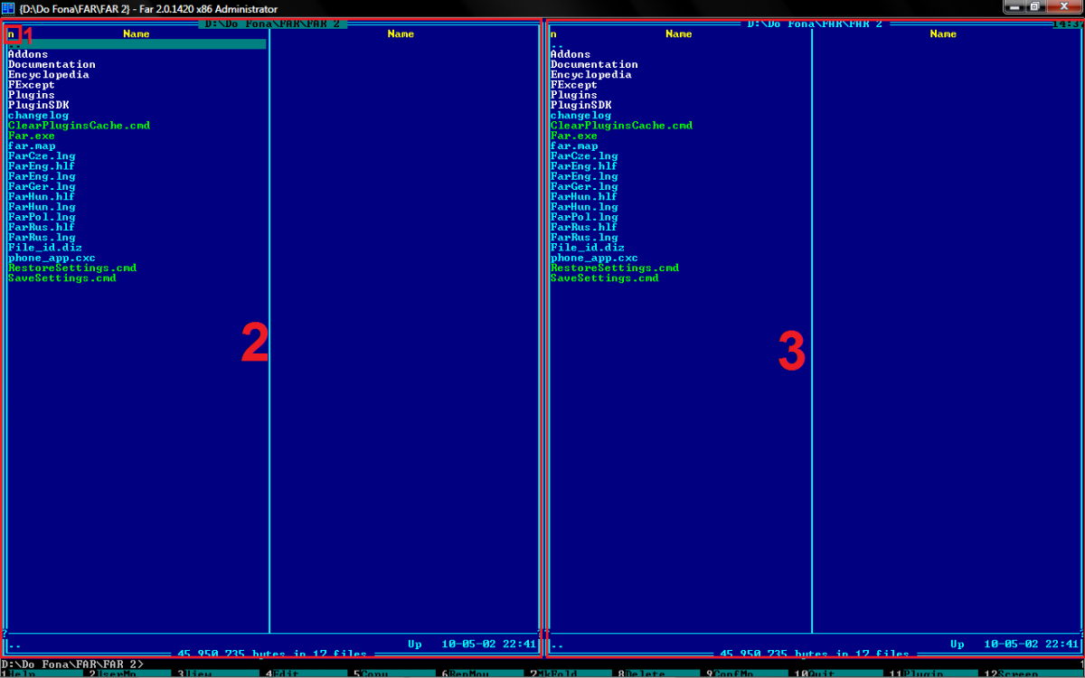Select FarRus.lng in the left panel
The width and height of the screenshot is (1085, 678).
42,238
